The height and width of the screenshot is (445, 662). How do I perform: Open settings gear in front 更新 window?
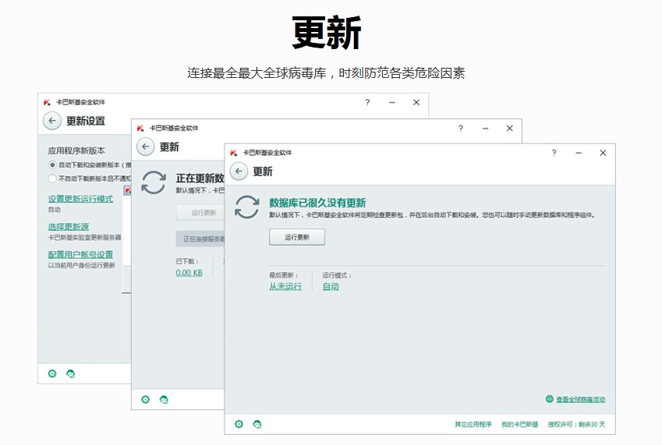coord(239,424)
